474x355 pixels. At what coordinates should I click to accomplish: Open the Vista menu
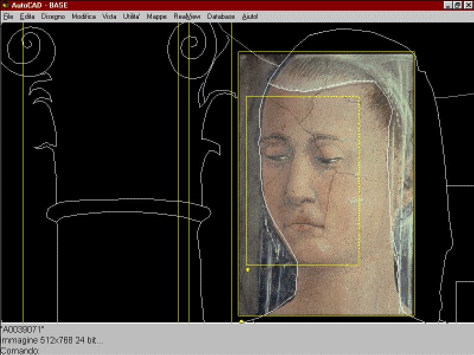(109, 17)
